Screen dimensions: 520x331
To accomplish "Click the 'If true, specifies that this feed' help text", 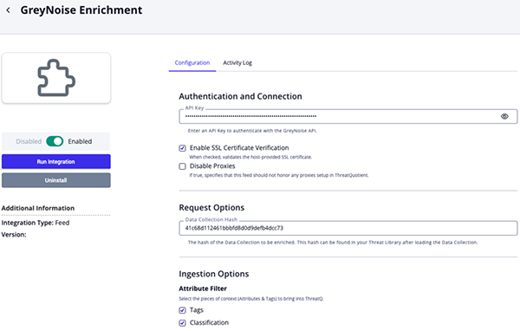I will click(278, 175).
